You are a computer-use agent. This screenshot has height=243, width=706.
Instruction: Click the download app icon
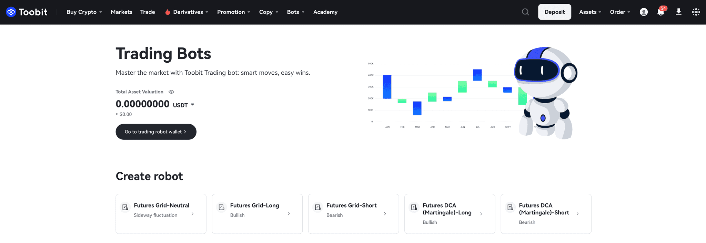[x=678, y=12]
